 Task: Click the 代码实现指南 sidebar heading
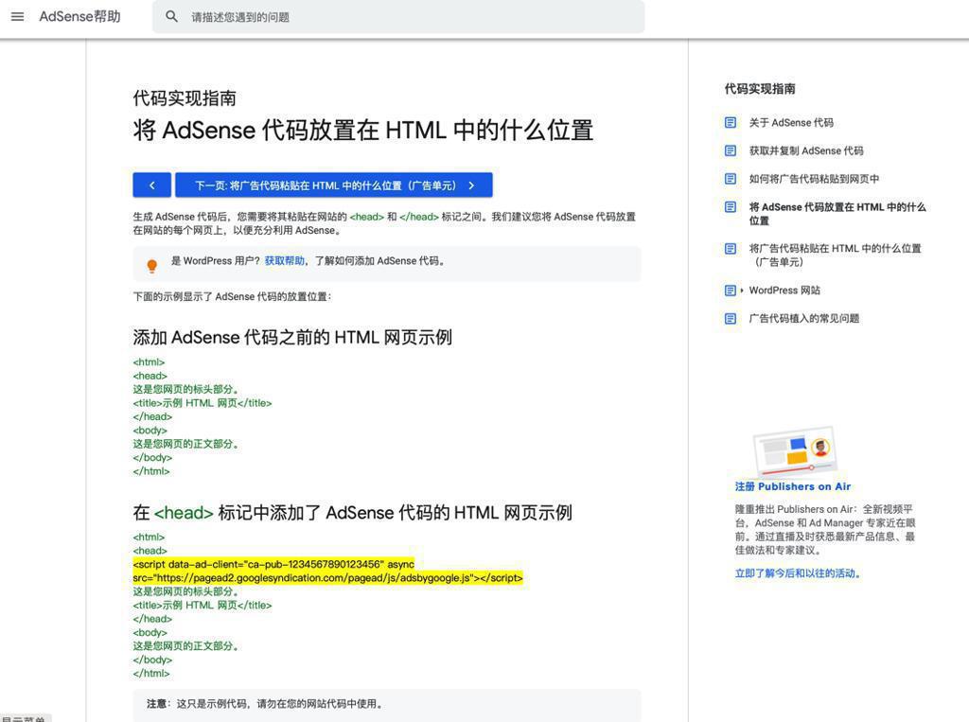pyautogui.click(x=760, y=89)
